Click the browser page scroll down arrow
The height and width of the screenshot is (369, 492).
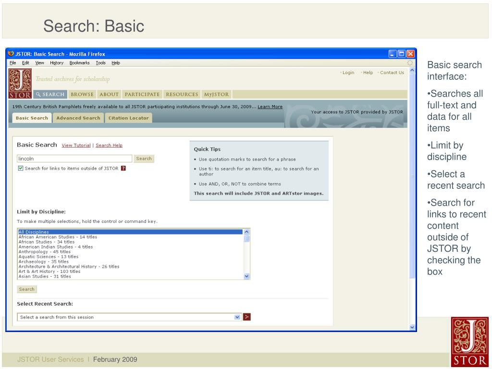pos(412,327)
